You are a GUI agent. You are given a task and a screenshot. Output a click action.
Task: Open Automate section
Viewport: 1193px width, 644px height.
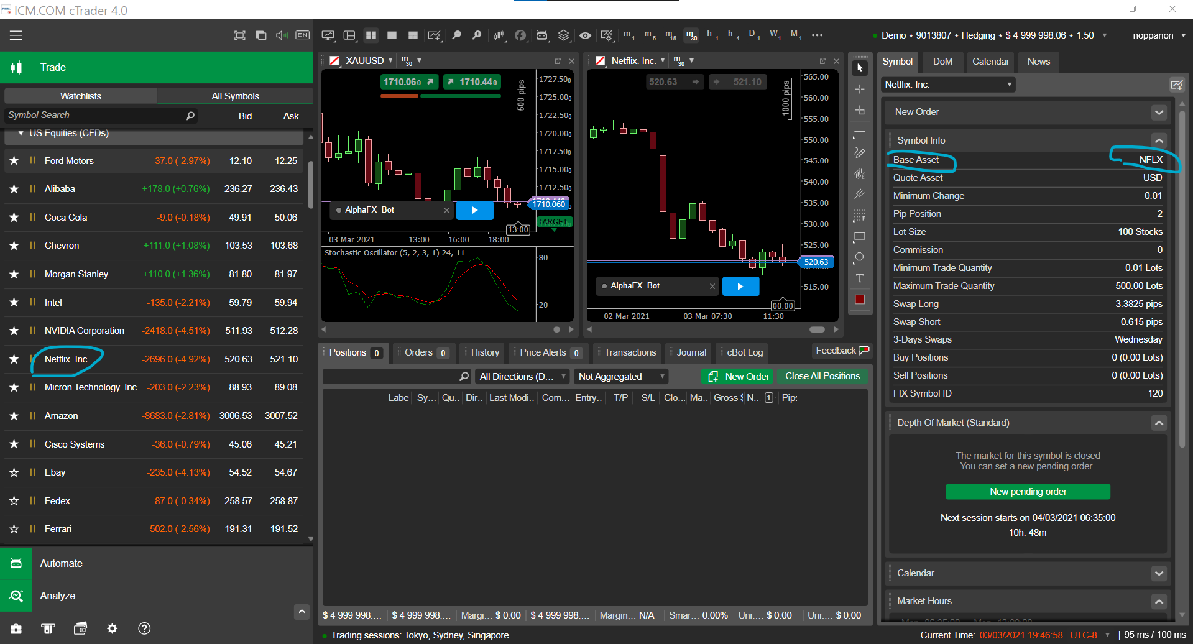tap(157, 563)
